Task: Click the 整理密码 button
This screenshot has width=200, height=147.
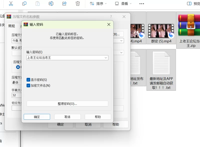Action: tap(67, 104)
